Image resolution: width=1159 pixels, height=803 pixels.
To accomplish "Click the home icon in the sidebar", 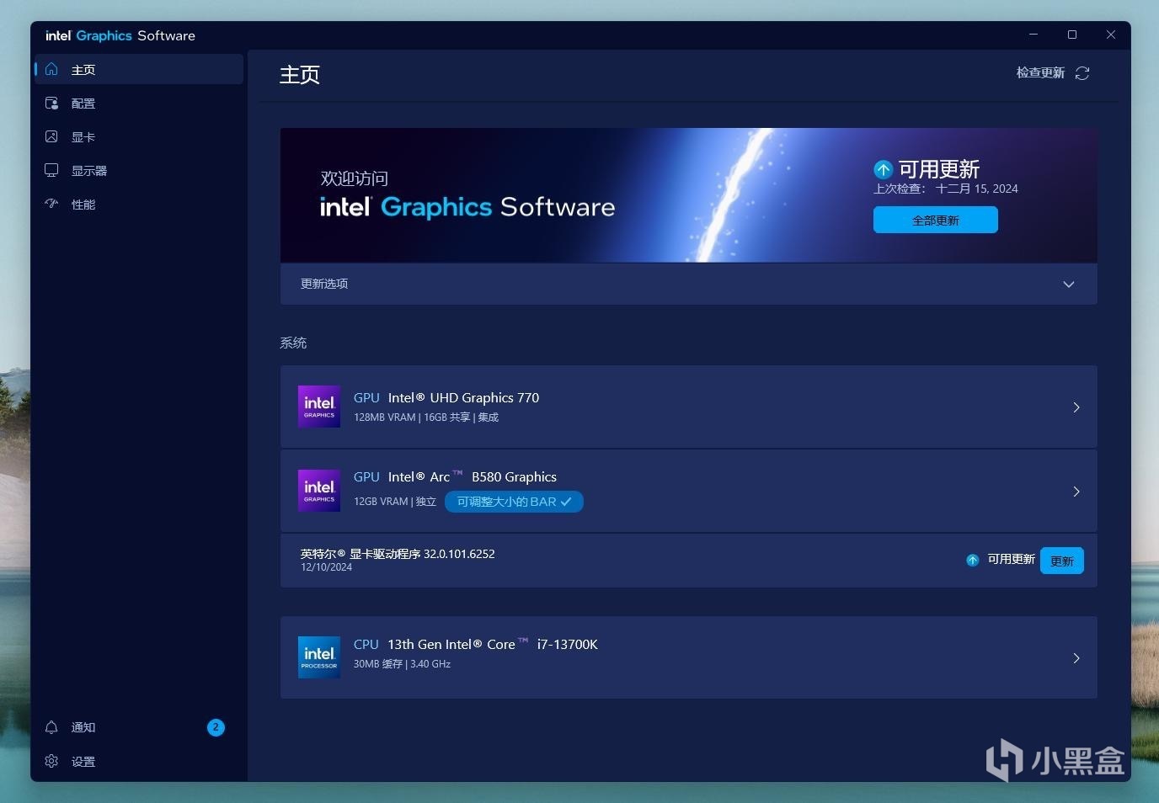I will [x=51, y=69].
